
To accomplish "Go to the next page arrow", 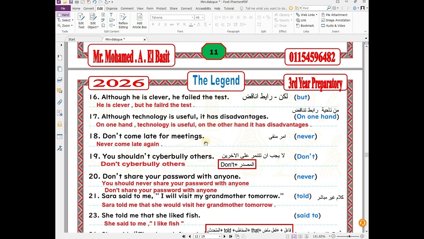I will pos(225,236).
